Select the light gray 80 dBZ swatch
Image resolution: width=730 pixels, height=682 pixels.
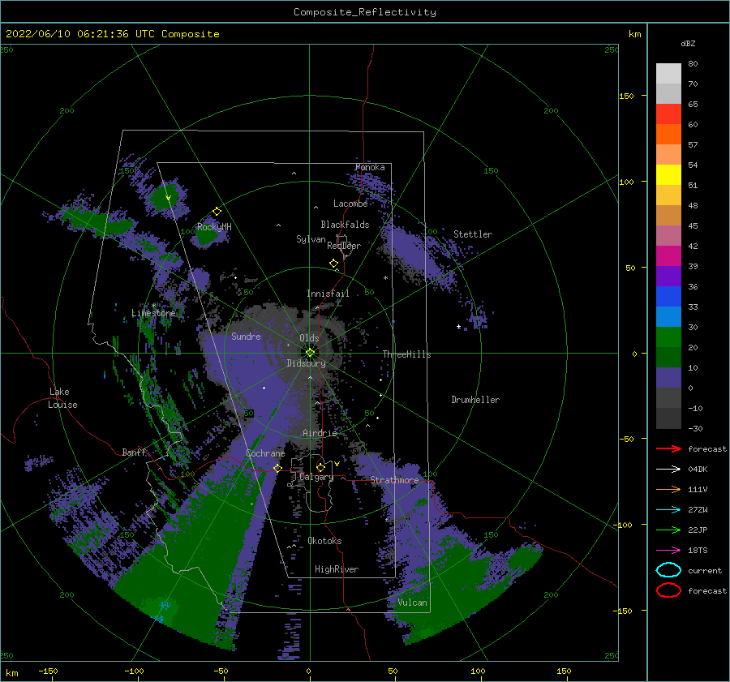click(x=668, y=74)
